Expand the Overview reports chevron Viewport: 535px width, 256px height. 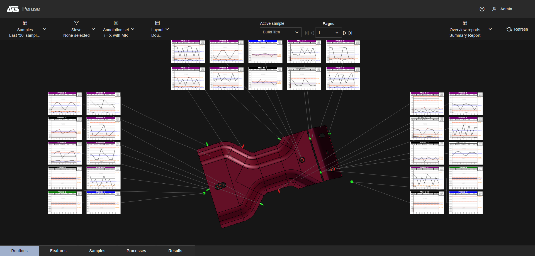click(x=490, y=29)
